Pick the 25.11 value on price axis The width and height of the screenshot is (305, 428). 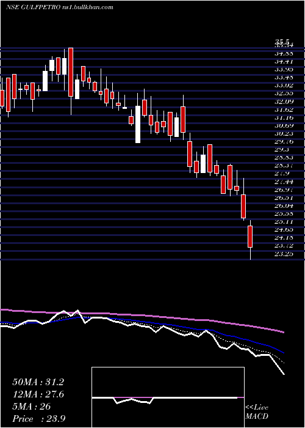click(284, 222)
